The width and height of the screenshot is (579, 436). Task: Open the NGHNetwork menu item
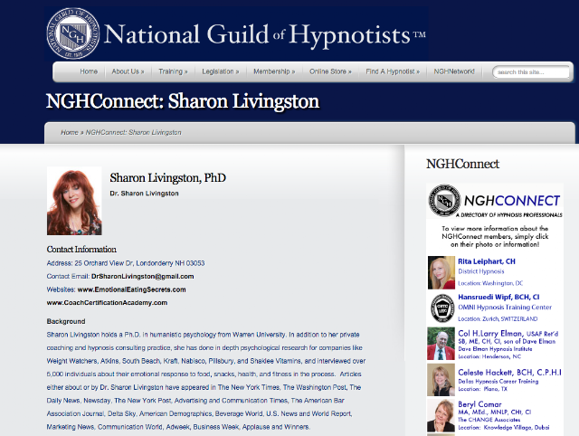click(454, 71)
